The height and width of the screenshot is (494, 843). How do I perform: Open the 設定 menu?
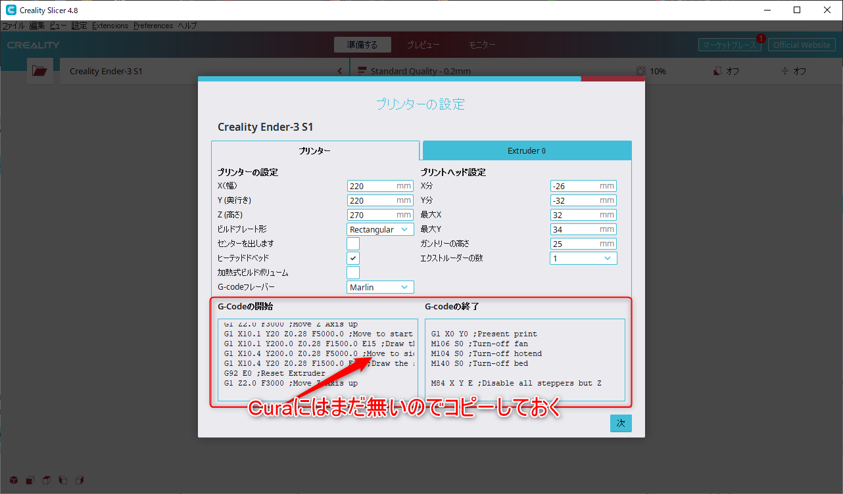point(79,26)
